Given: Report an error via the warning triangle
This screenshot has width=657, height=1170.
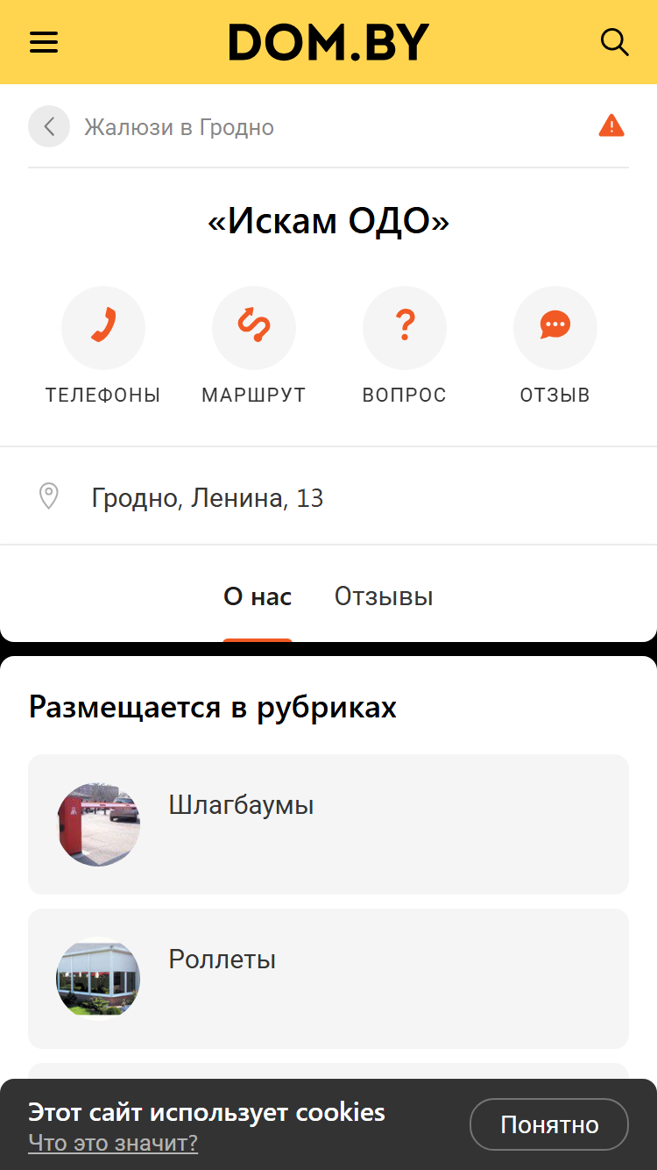Looking at the screenshot, I should coord(611,126).
